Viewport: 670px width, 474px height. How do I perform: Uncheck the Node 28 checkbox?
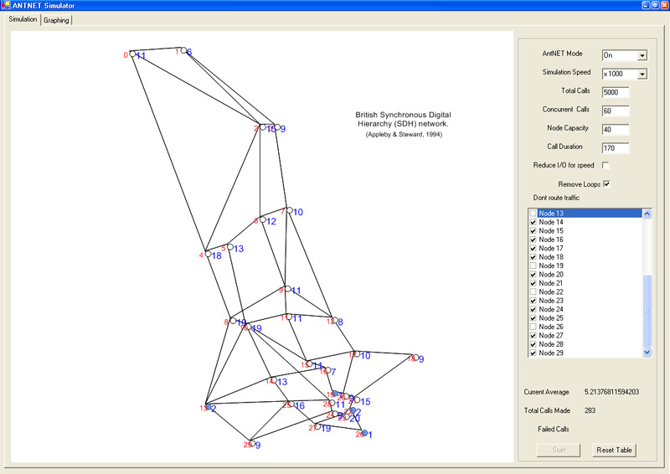point(533,344)
